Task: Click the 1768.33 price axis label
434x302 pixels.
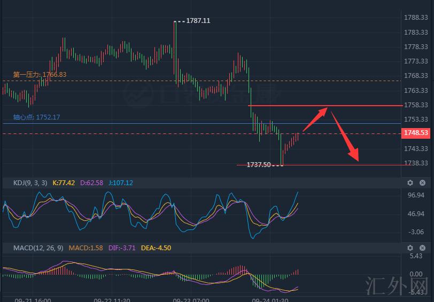Action: [416, 76]
